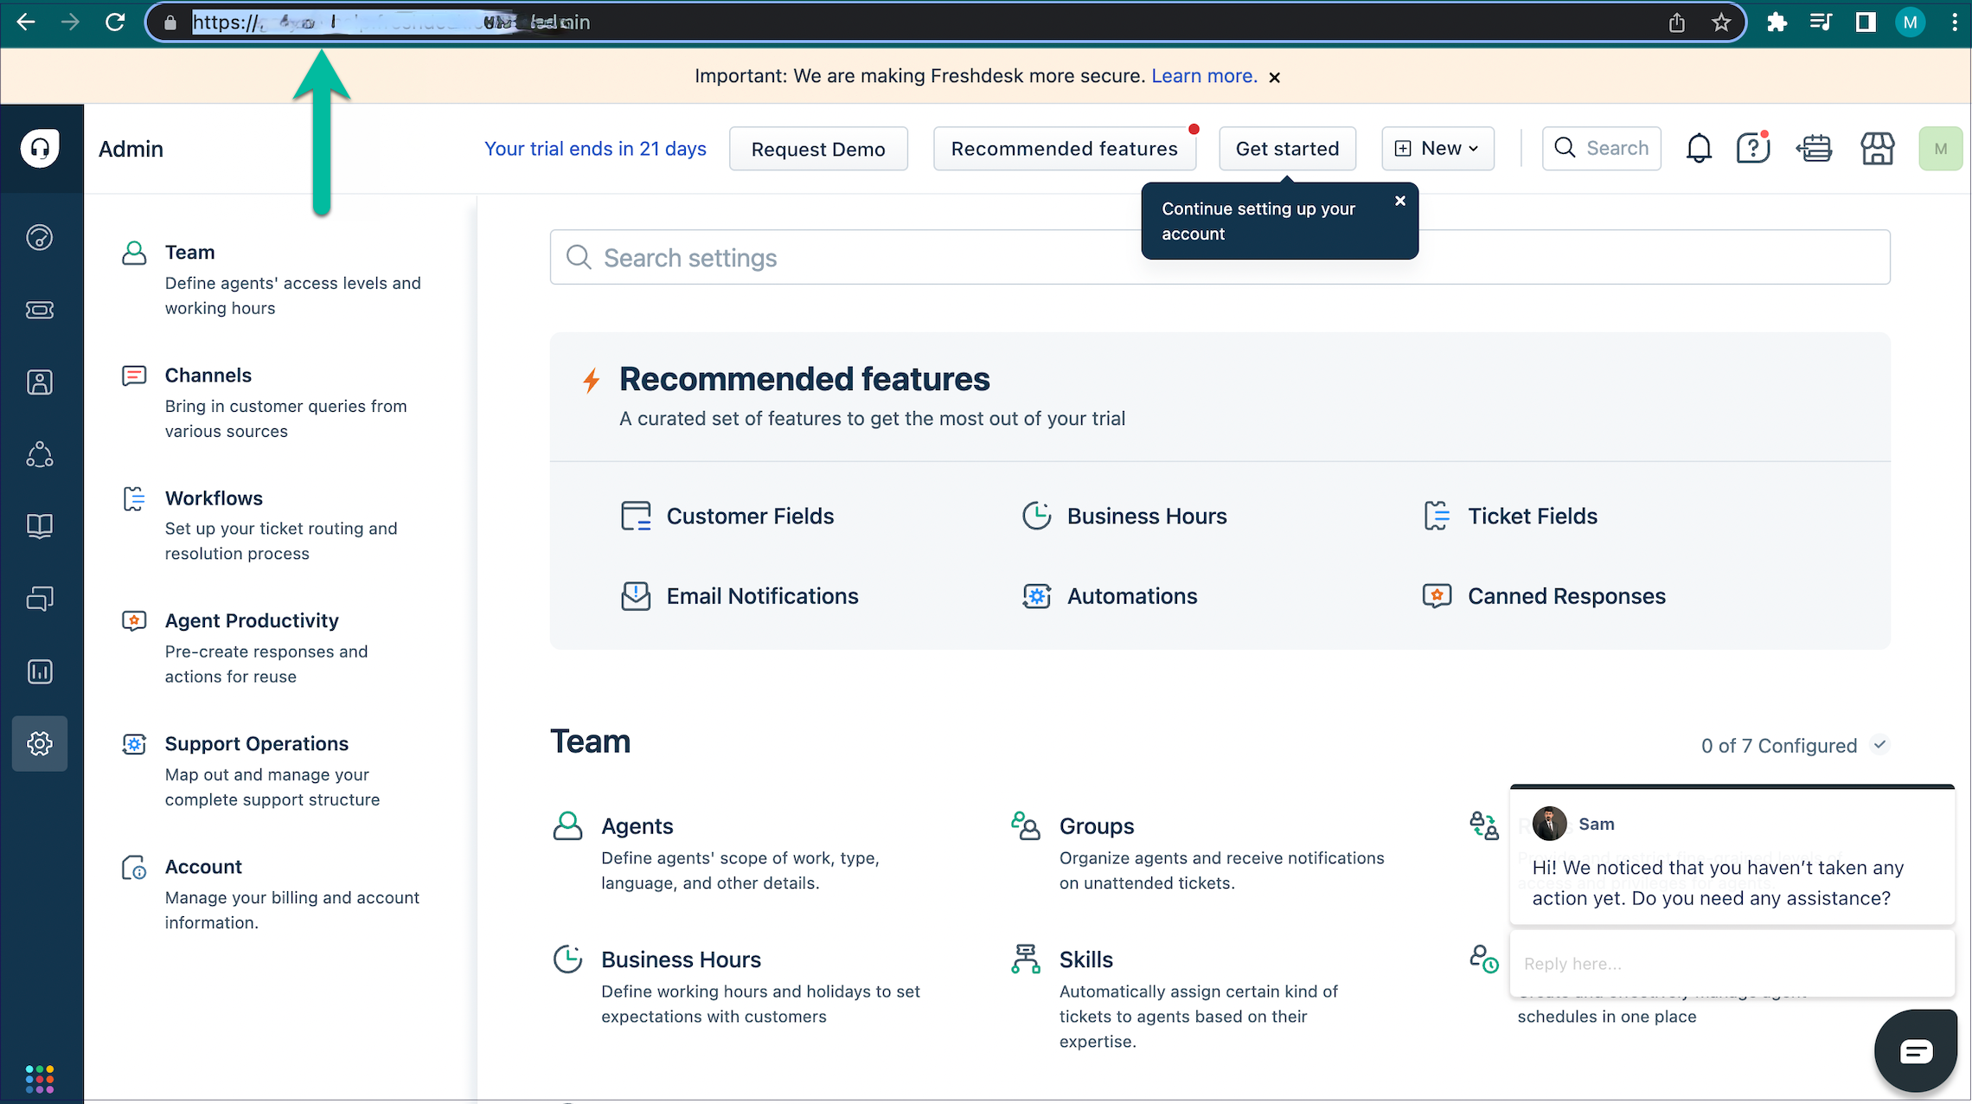Image resolution: width=1972 pixels, height=1104 pixels.
Task: Open the Tickets icon in sidebar
Action: 40,310
